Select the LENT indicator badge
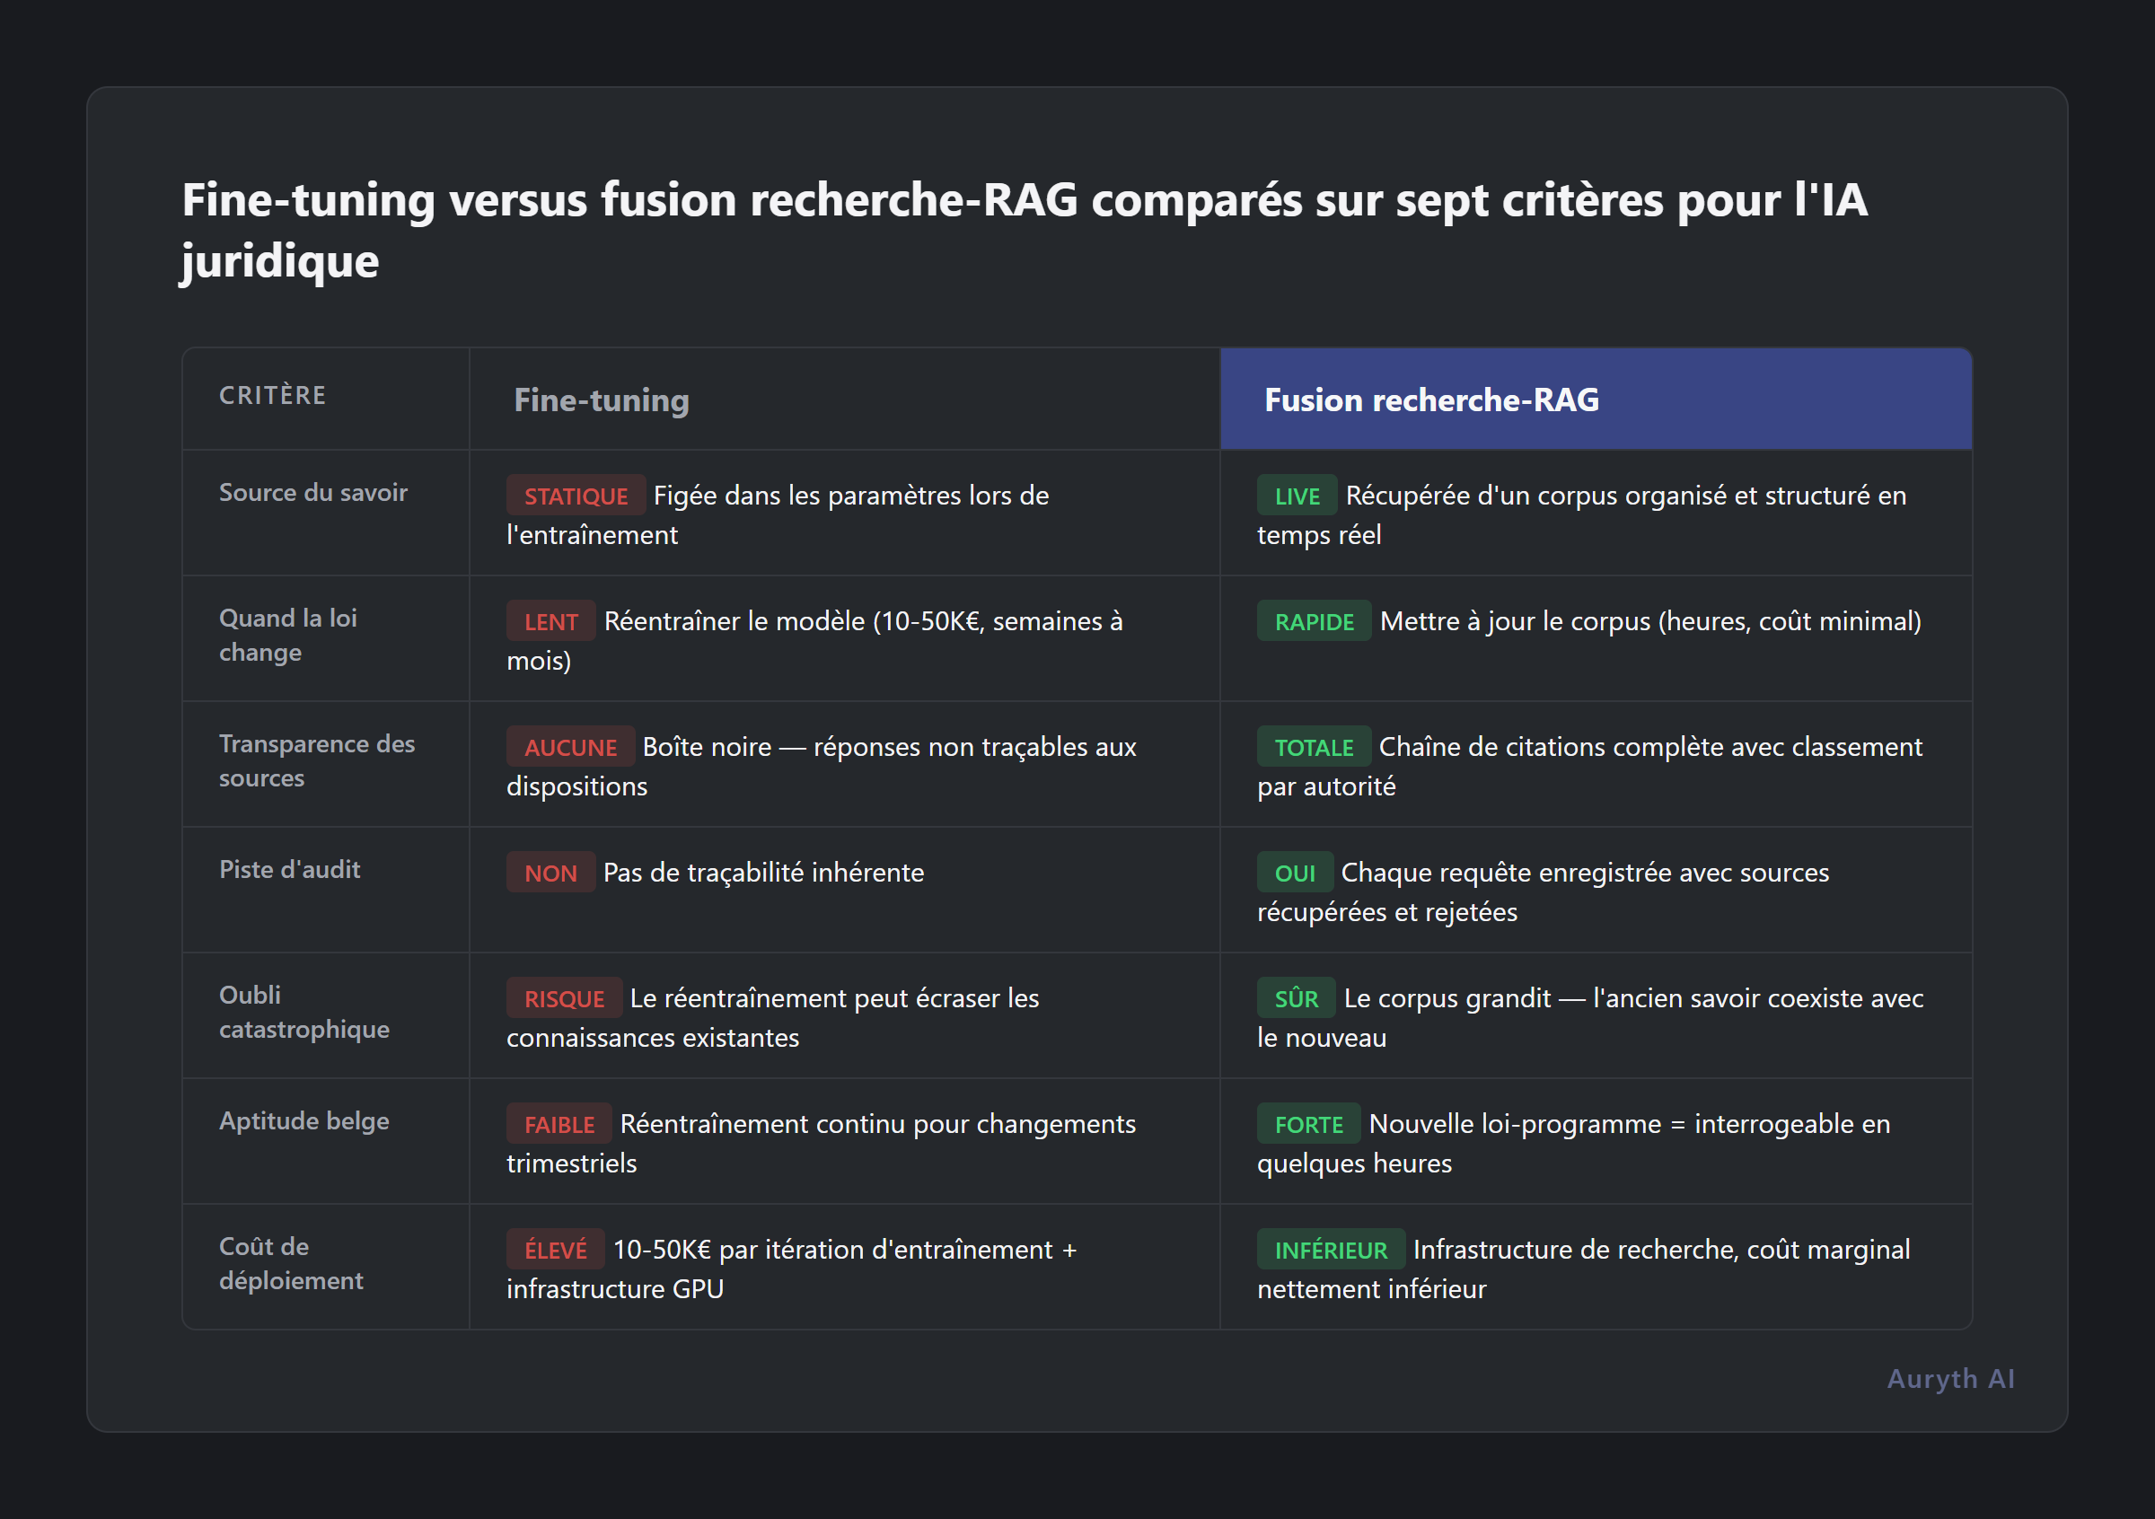This screenshot has width=2155, height=1519. 551,620
